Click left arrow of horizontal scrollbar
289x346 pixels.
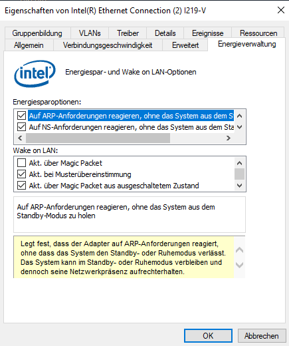pyautogui.click(x=20, y=138)
